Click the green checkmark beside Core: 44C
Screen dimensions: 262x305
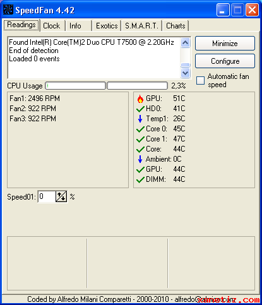tap(140, 149)
